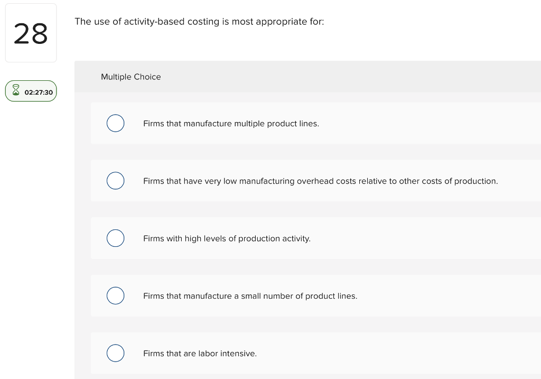
Task: Click the 02:27:30 countdown time
Action: point(39,93)
